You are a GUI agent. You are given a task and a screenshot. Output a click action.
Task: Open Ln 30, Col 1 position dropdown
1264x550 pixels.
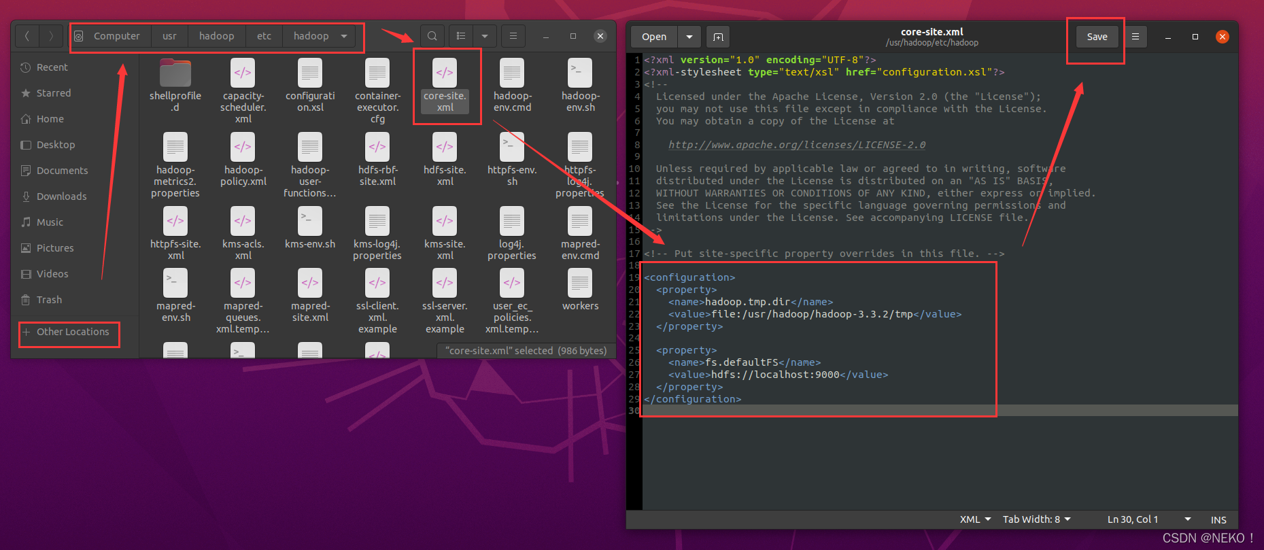[x=1149, y=519]
